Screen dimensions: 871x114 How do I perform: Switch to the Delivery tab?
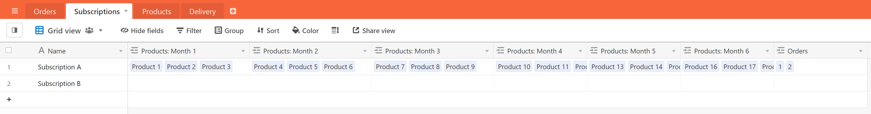pyautogui.click(x=202, y=12)
